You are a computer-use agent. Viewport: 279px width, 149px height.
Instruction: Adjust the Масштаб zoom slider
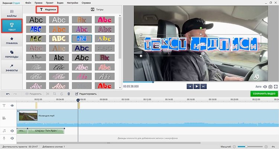click(x=250, y=146)
